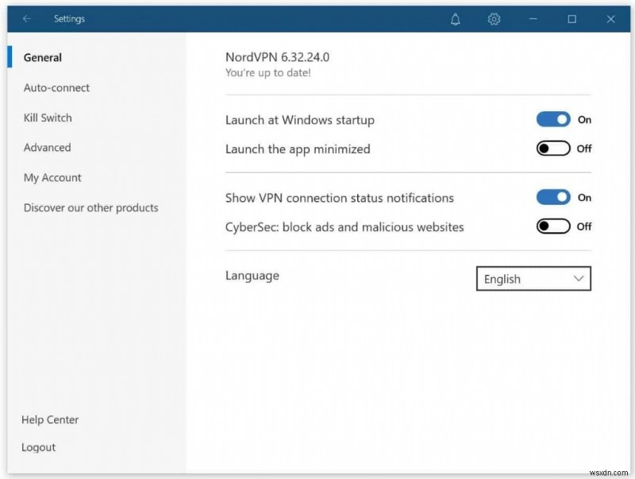Open Discover our other products
Viewport: 635px width, 479px height.
pyautogui.click(x=89, y=207)
